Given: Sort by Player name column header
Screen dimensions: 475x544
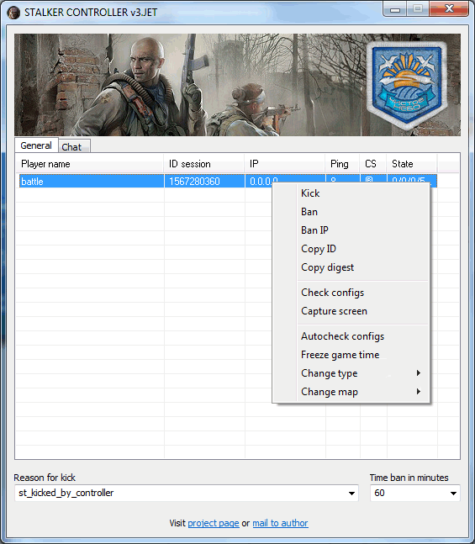Looking at the screenshot, I should pos(89,164).
